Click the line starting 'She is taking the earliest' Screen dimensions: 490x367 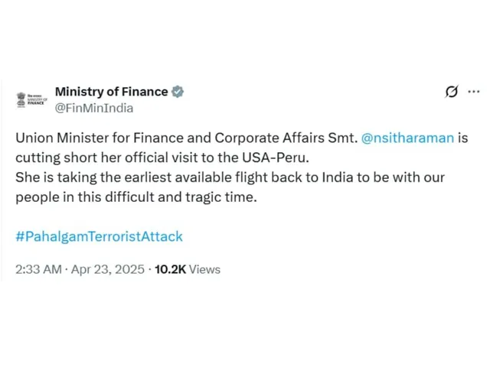tap(230, 177)
